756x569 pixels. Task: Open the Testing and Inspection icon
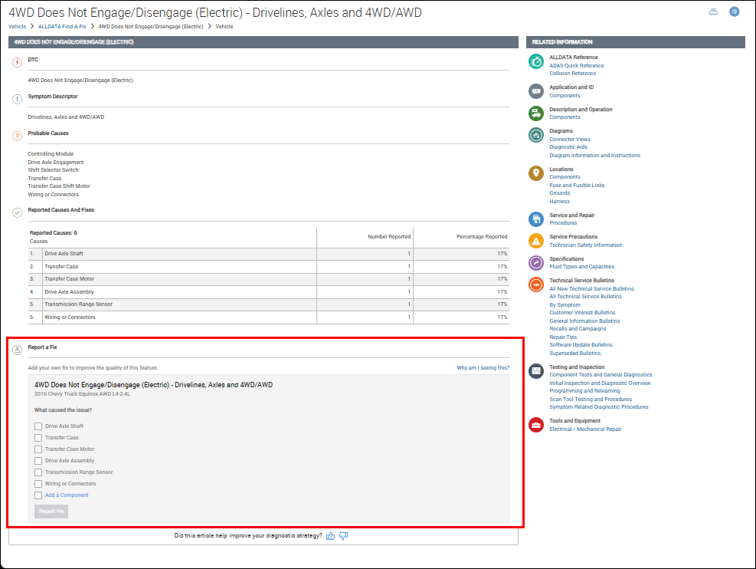pos(536,371)
